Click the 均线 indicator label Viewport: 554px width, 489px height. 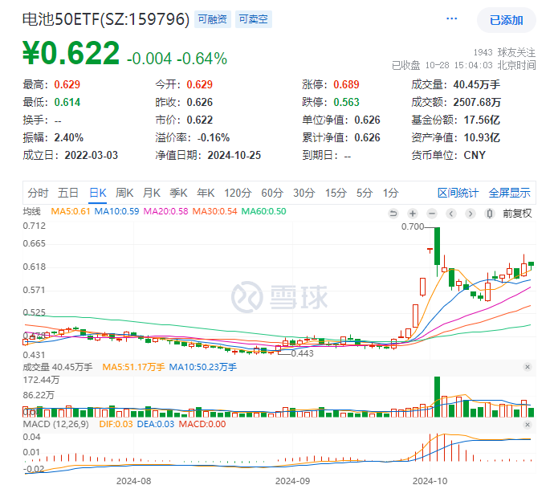[32, 211]
